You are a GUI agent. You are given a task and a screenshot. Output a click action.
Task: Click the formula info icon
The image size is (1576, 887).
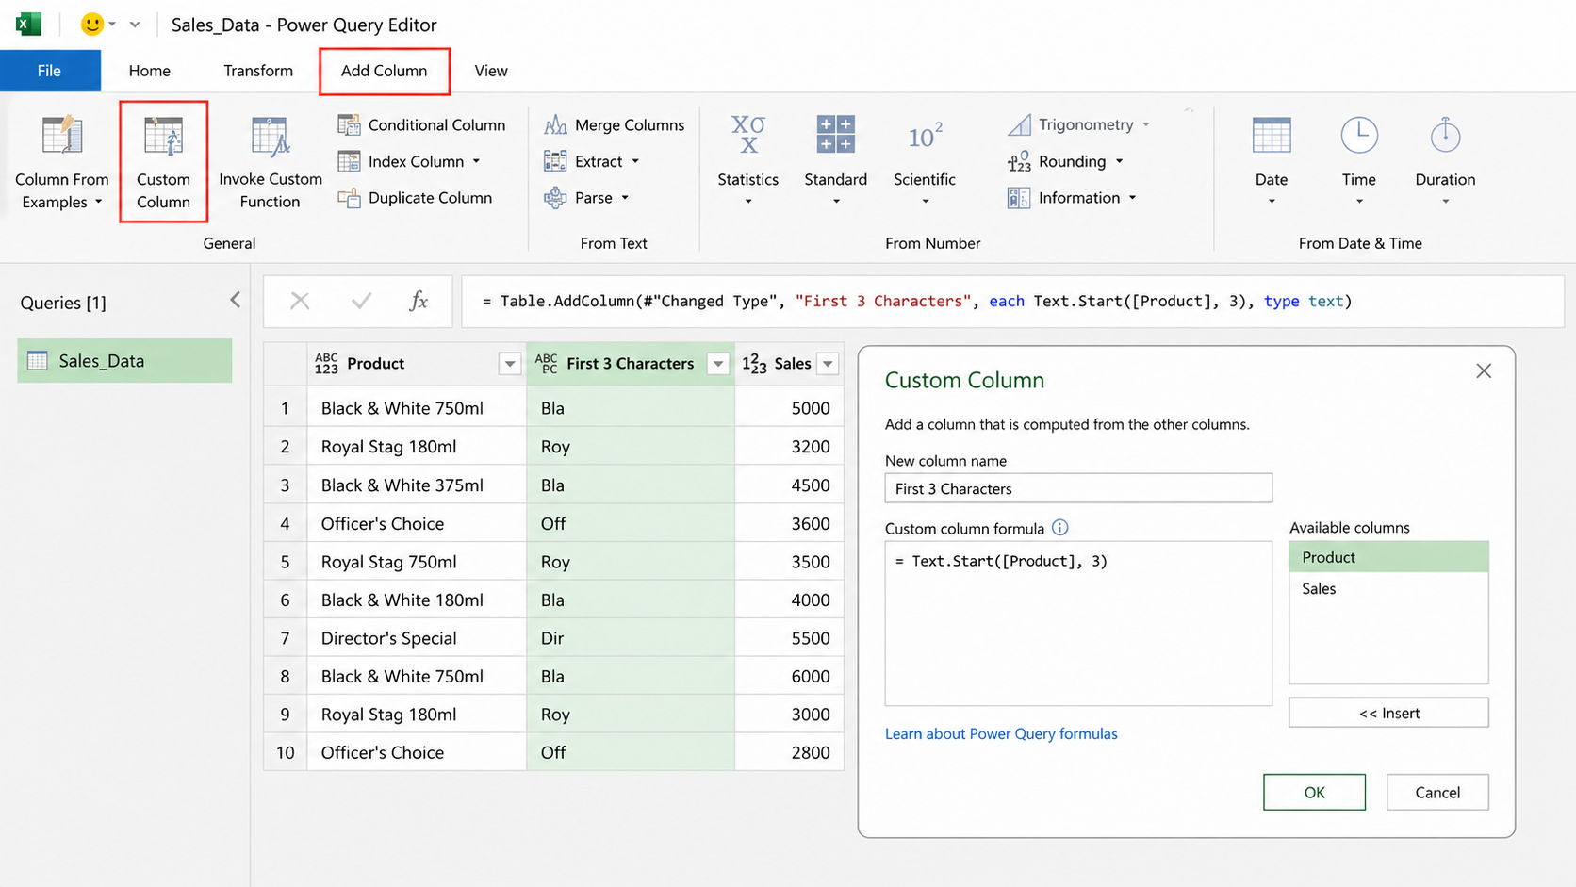pos(1060,528)
